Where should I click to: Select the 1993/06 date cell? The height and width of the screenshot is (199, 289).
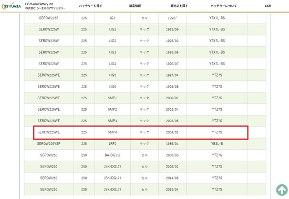(x=172, y=29)
